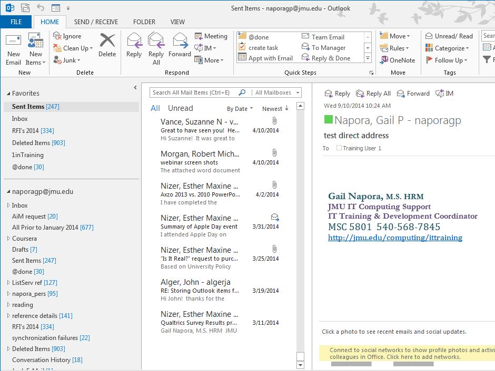The width and height of the screenshot is (495, 371).
Task: Click Reply All in the ribbon
Action: pos(156,49)
